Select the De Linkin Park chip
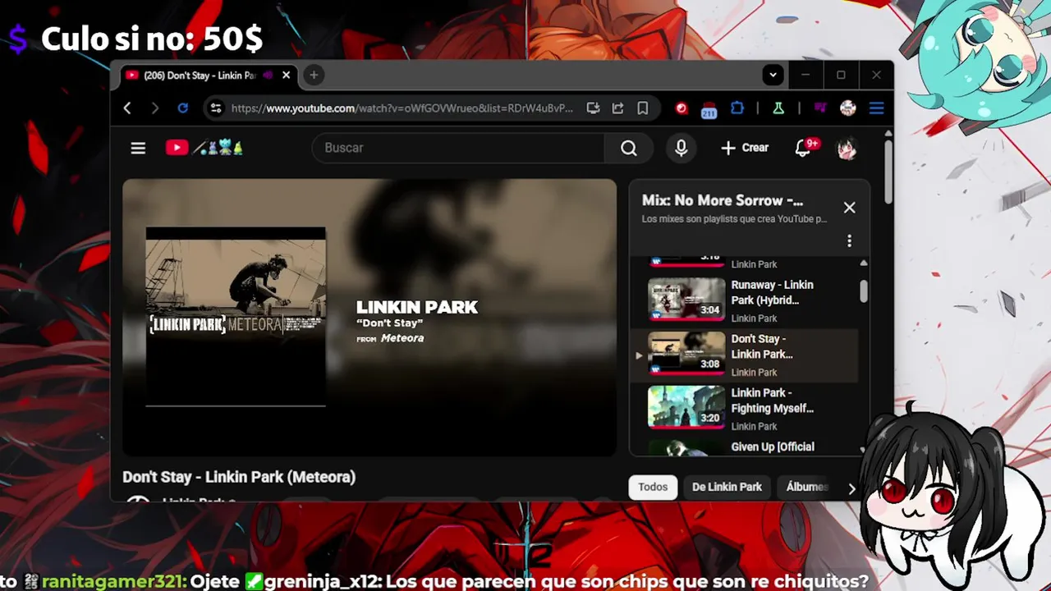The image size is (1051, 591). (x=727, y=487)
